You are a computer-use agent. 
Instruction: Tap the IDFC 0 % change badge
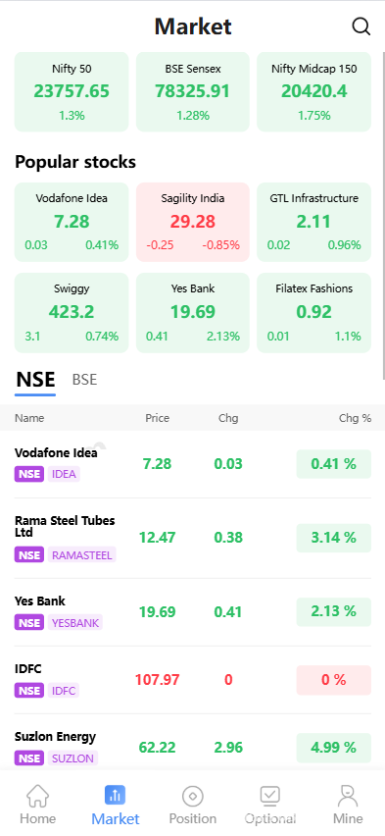click(x=333, y=680)
